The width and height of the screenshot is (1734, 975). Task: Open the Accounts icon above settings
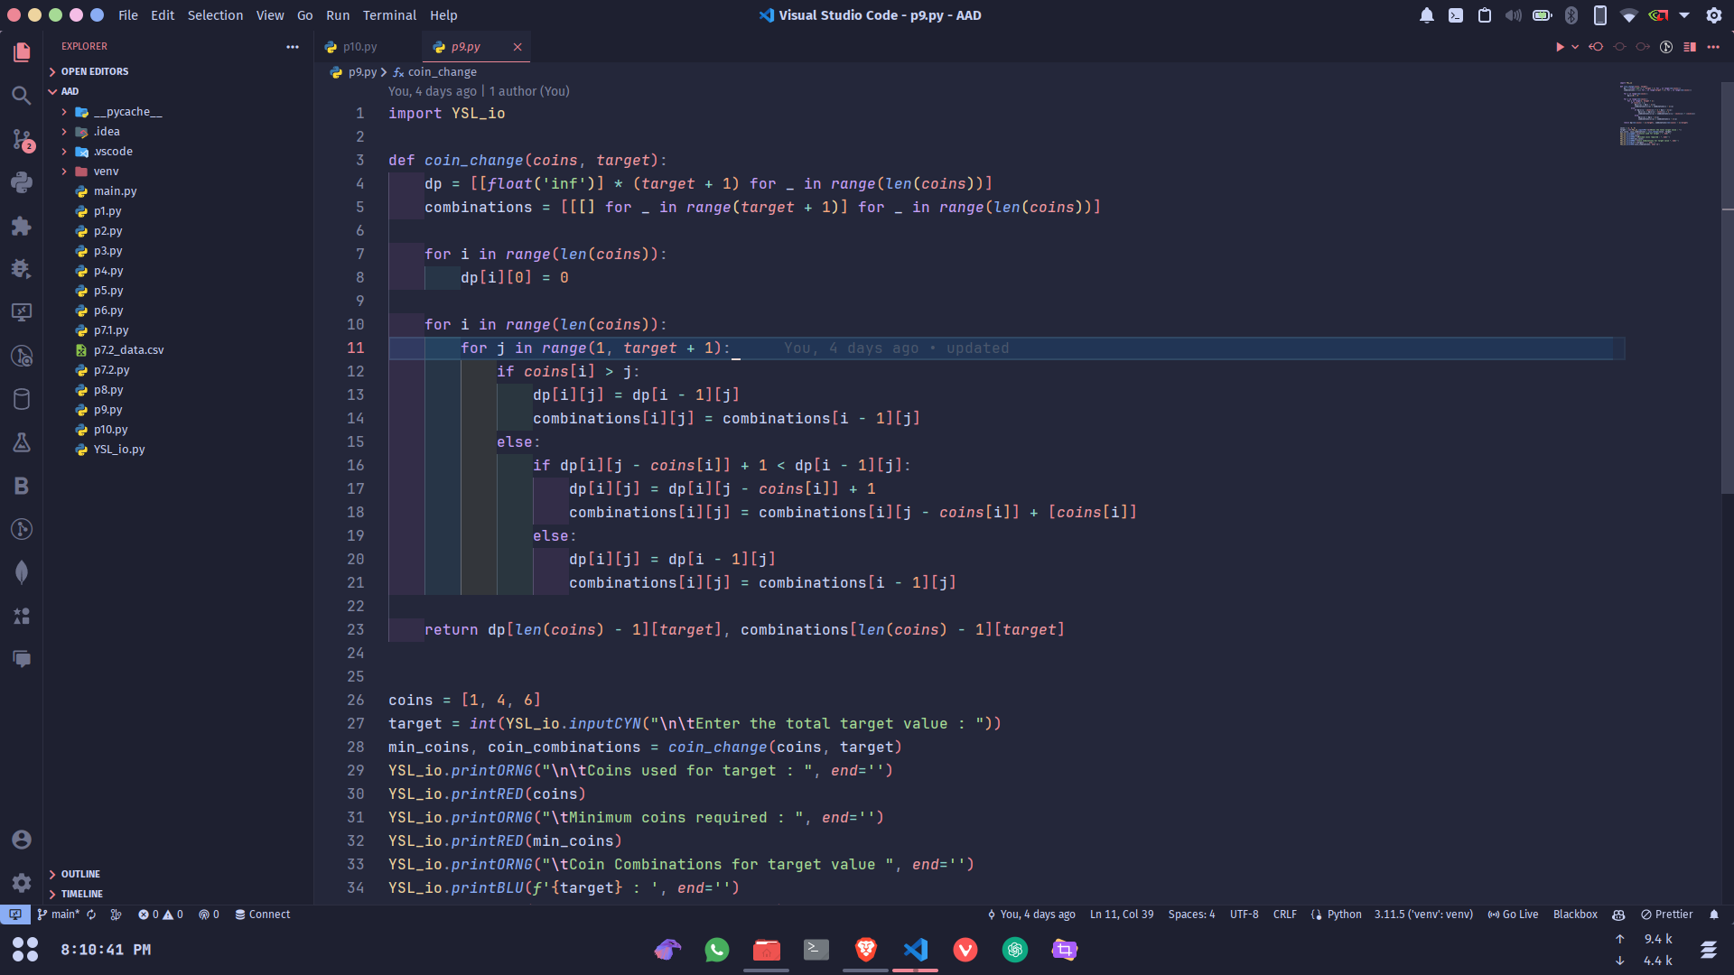coord(22,840)
